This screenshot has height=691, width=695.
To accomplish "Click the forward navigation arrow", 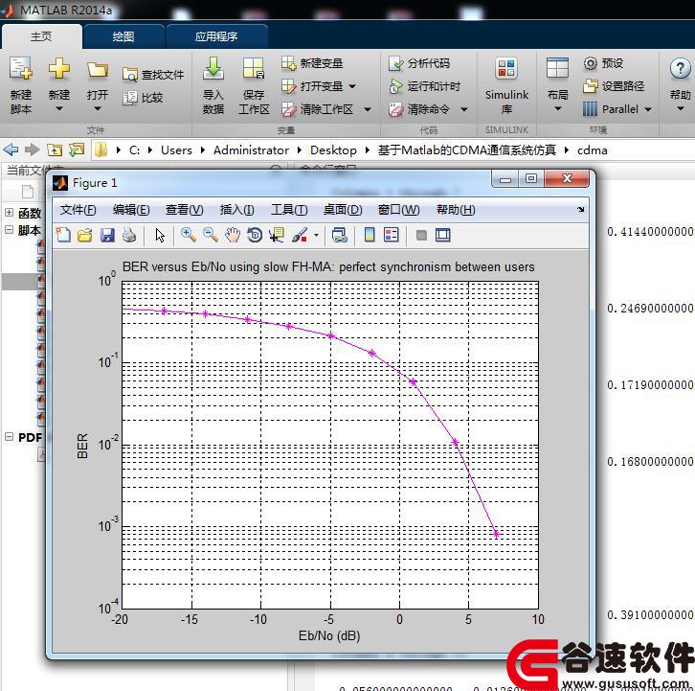I will (32, 150).
